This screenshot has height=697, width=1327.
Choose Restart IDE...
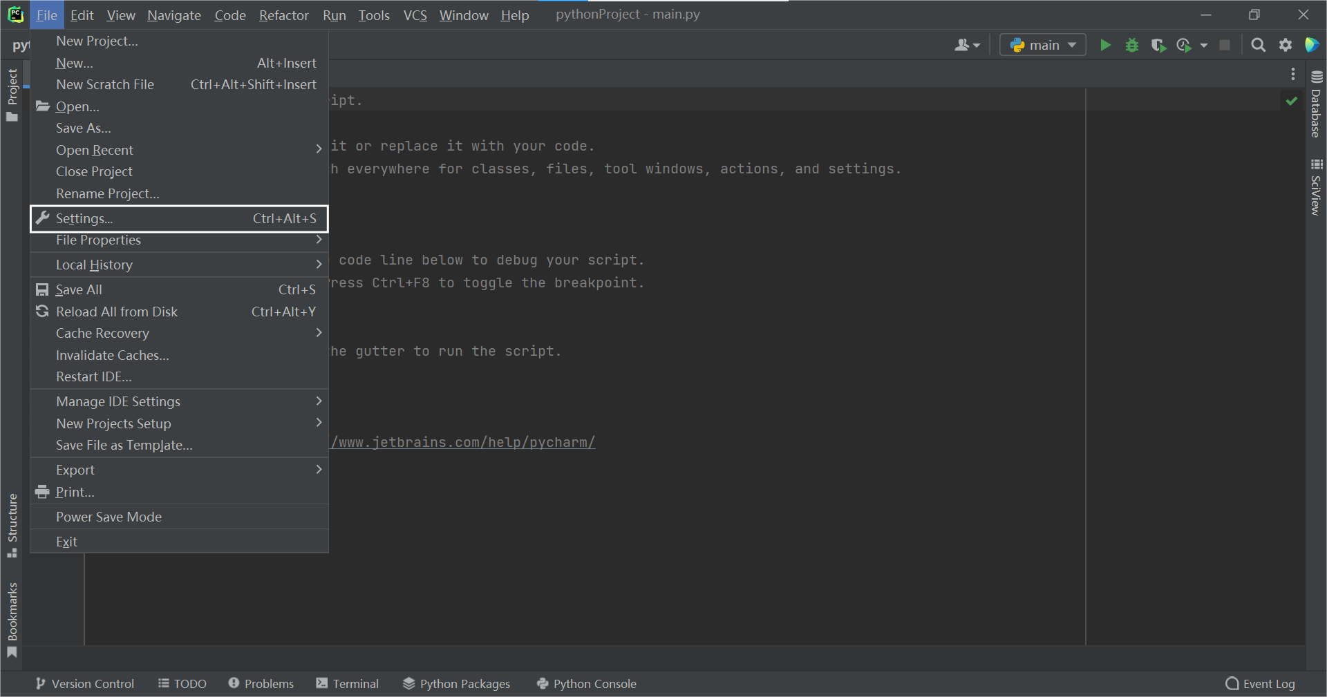pos(179,376)
